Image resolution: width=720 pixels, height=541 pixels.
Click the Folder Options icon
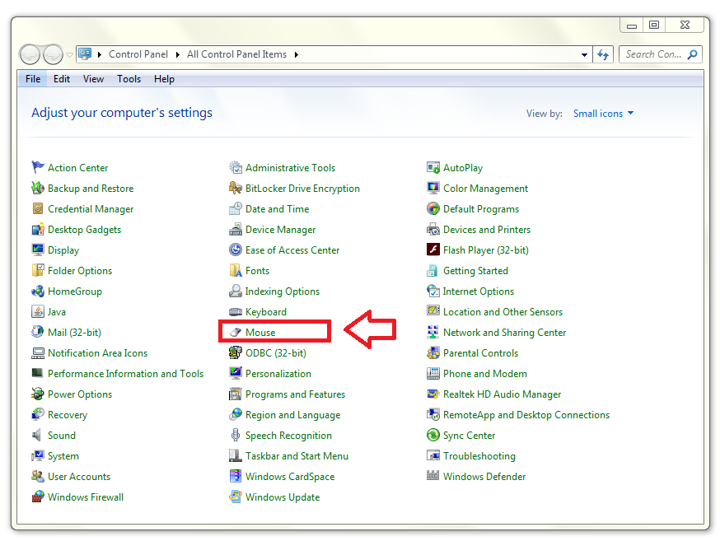38,270
